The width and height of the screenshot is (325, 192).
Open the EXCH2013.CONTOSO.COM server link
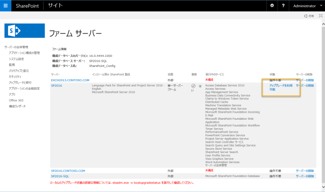click(70, 80)
